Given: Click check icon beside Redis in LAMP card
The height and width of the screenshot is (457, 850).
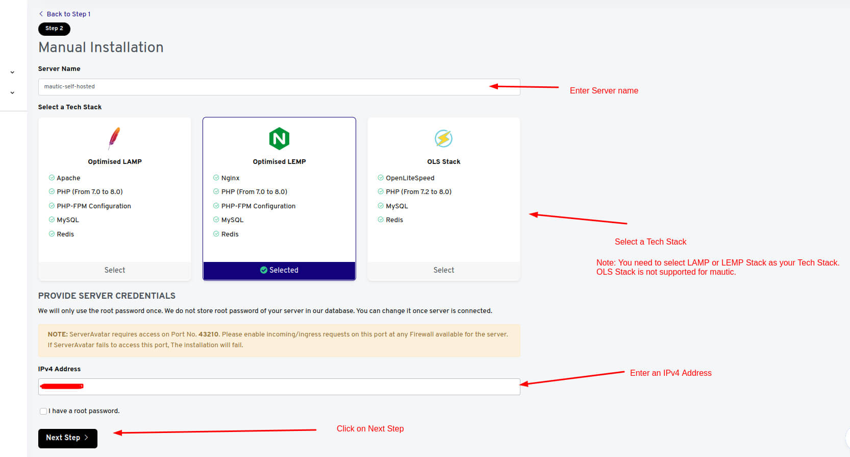Looking at the screenshot, I should pos(52,234).
